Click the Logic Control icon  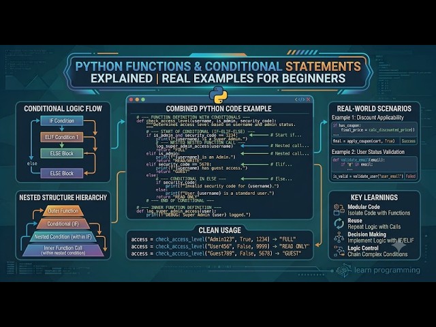pos(339,251)
